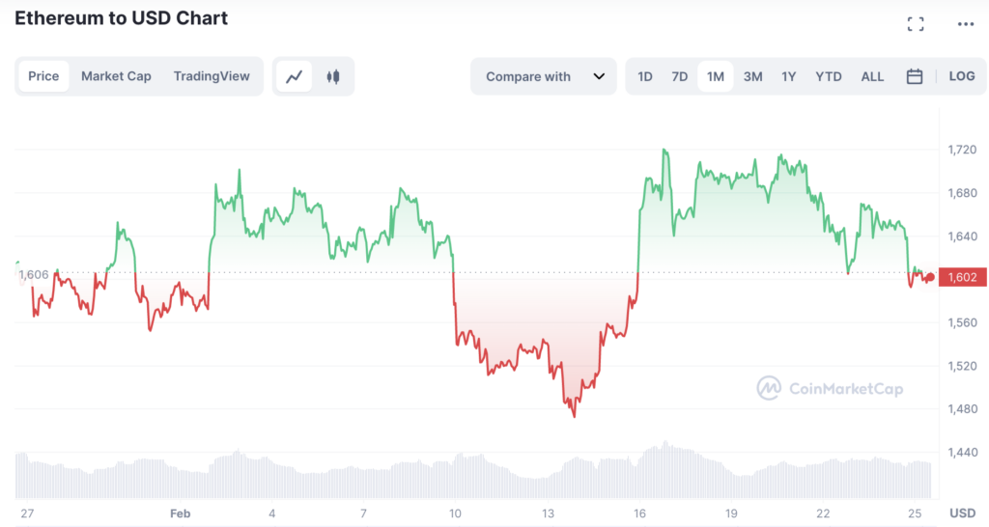Choose the 1M time range
The height and width of the screenshot is (527, 989).
pos(716,76)
